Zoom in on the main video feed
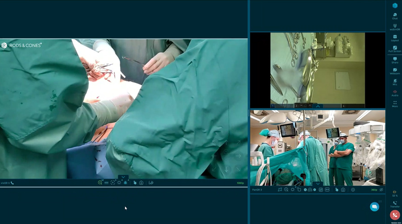 100,182
